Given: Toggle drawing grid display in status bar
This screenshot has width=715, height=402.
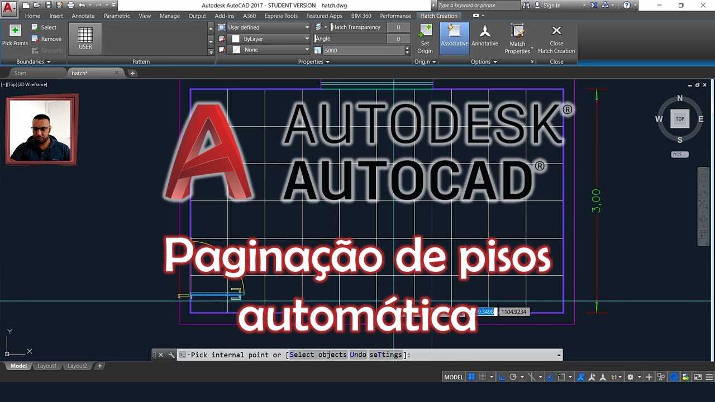Looking at the screenshot, I should coord(471,377).
